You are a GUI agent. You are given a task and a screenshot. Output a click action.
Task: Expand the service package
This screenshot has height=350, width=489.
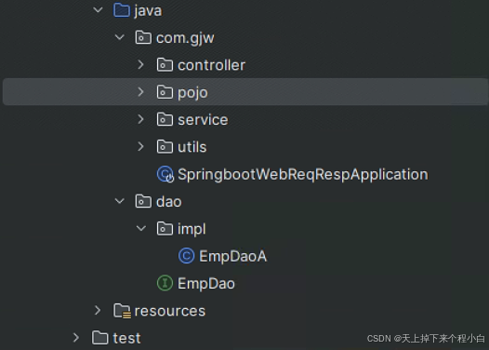tap(140, 119)
